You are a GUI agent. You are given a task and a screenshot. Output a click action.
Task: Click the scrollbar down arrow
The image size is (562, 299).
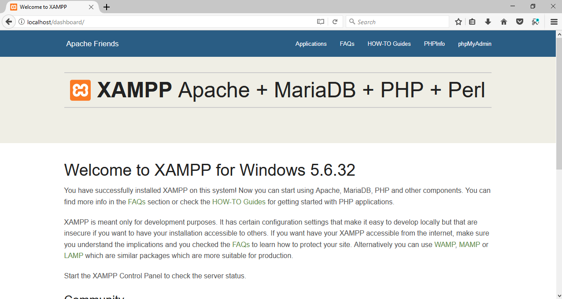559,296
